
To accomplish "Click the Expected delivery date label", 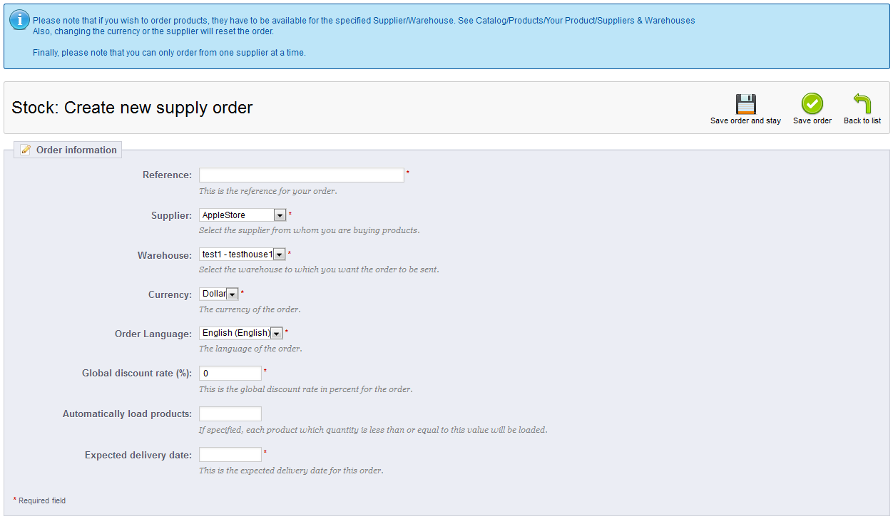I will tap(138, 455).
